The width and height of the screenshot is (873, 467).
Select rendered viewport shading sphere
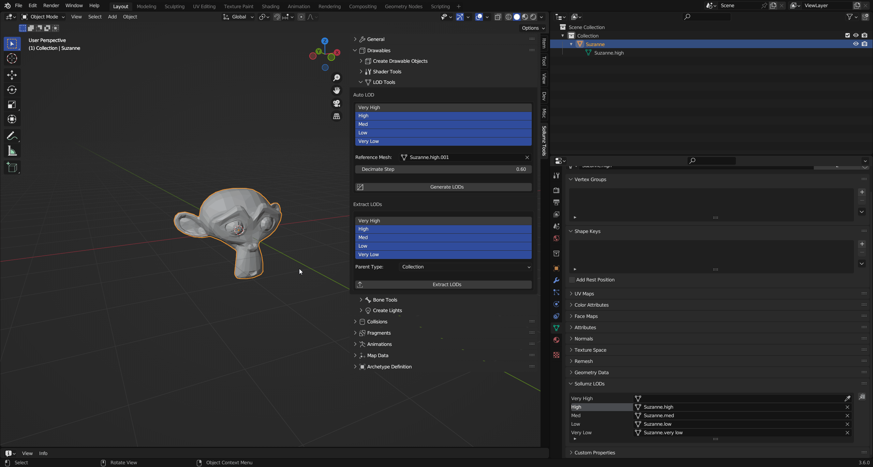point(533,17)
